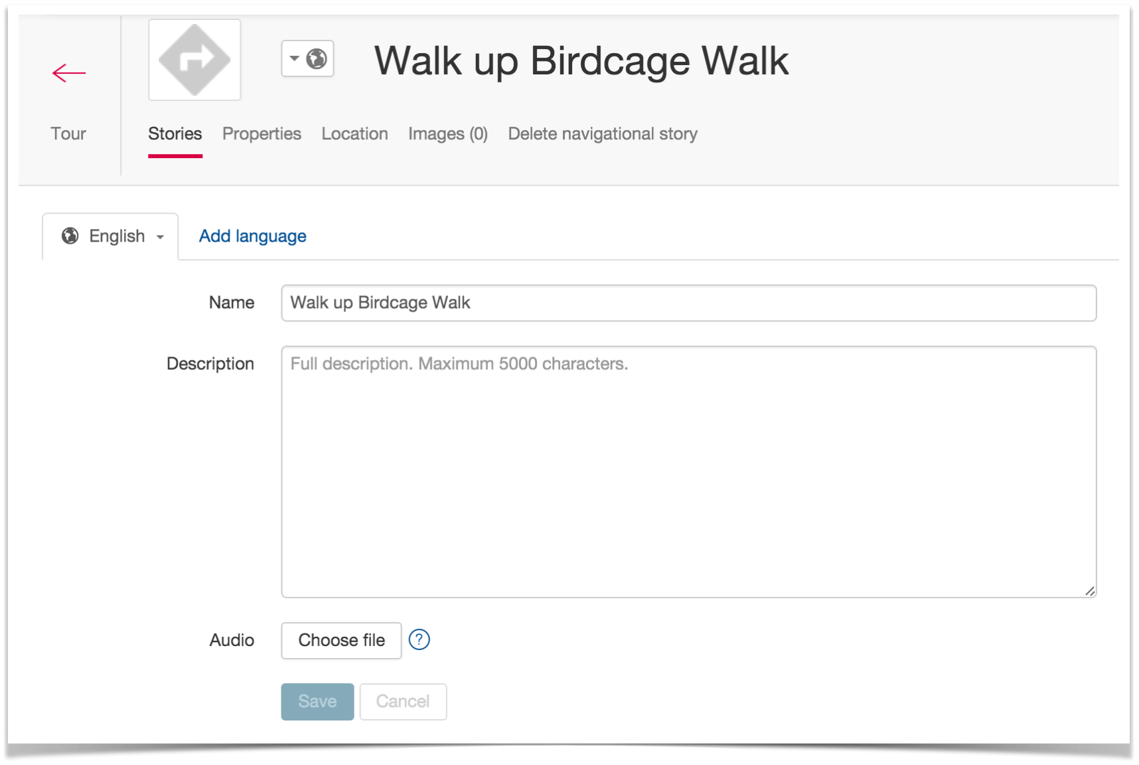Go back to Tour

coord(68,133)
